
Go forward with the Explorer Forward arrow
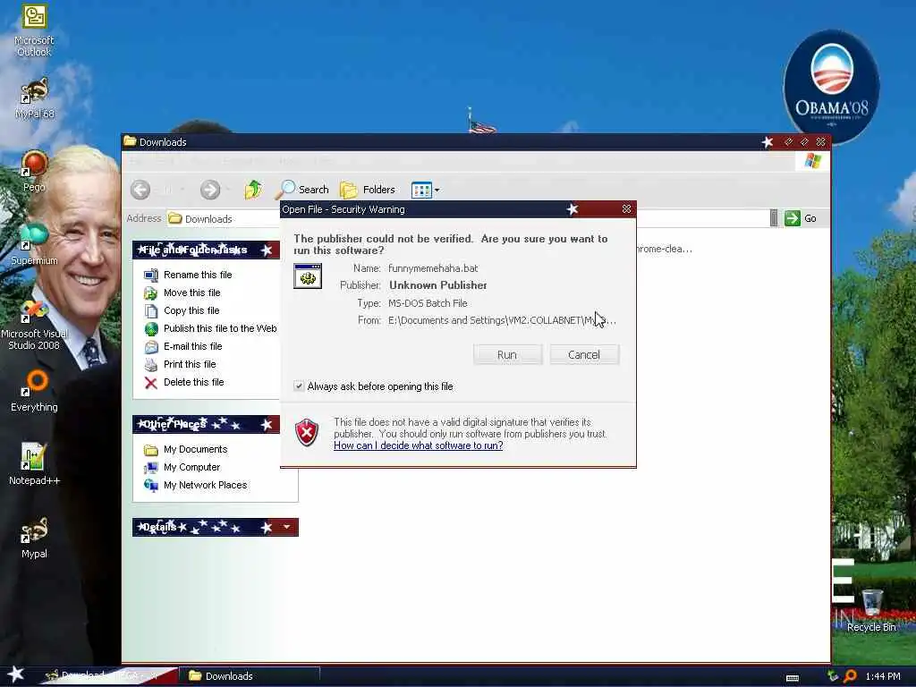(x=209, y=190)
